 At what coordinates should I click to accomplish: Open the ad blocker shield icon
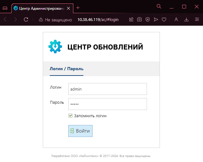click(148, 19)
